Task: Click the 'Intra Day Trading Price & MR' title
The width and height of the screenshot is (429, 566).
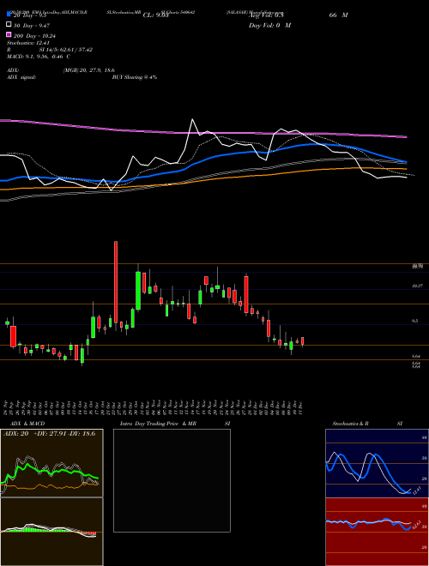Action: pos(158,424)
